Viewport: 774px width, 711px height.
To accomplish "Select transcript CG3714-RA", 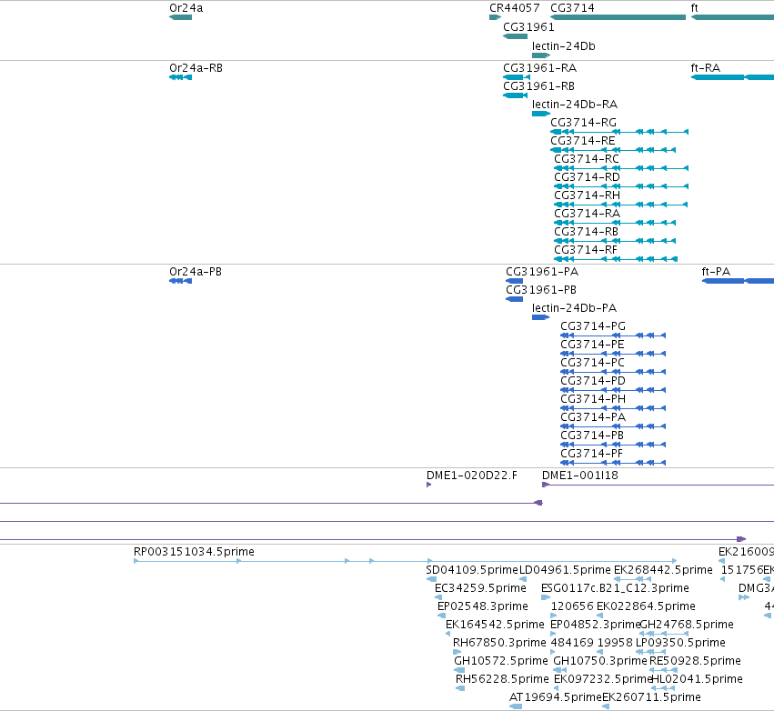I will coord(615,223).
